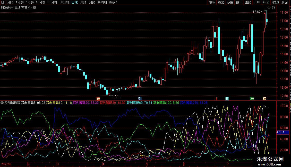Click month 7 on the time axis
The height and width of the screenshot is (167, 291).
pos(228,164)
